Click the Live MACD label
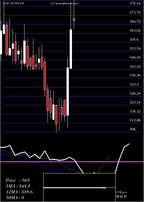The width and height of the screenshot is (144, 202). (121, 194)
